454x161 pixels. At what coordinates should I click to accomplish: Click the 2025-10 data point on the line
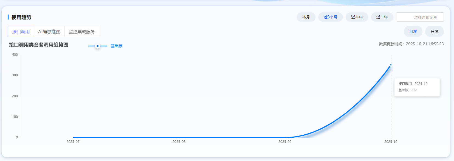(x=391, y=65)
